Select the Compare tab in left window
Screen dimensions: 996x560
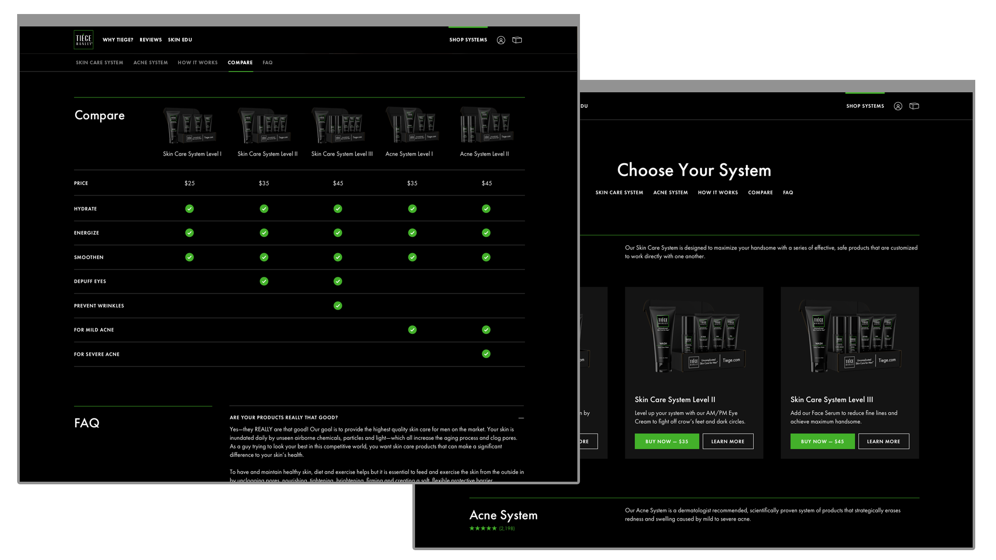pyautogui.click(x=240, y=62)
